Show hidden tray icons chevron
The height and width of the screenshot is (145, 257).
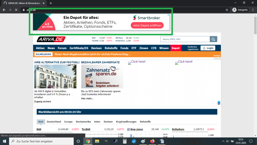pyautogui.click(x=223, y=141)
